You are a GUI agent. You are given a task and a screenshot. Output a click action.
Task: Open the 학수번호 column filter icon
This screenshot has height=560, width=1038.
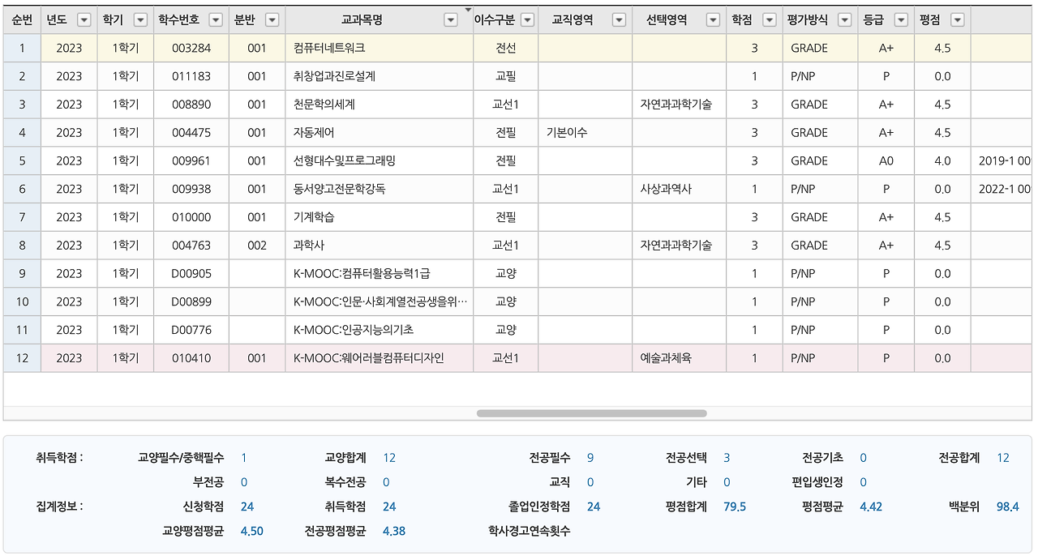215,19
